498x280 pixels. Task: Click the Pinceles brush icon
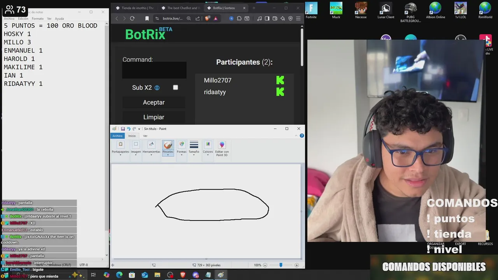pyautogui.click(x=168, y=145)
